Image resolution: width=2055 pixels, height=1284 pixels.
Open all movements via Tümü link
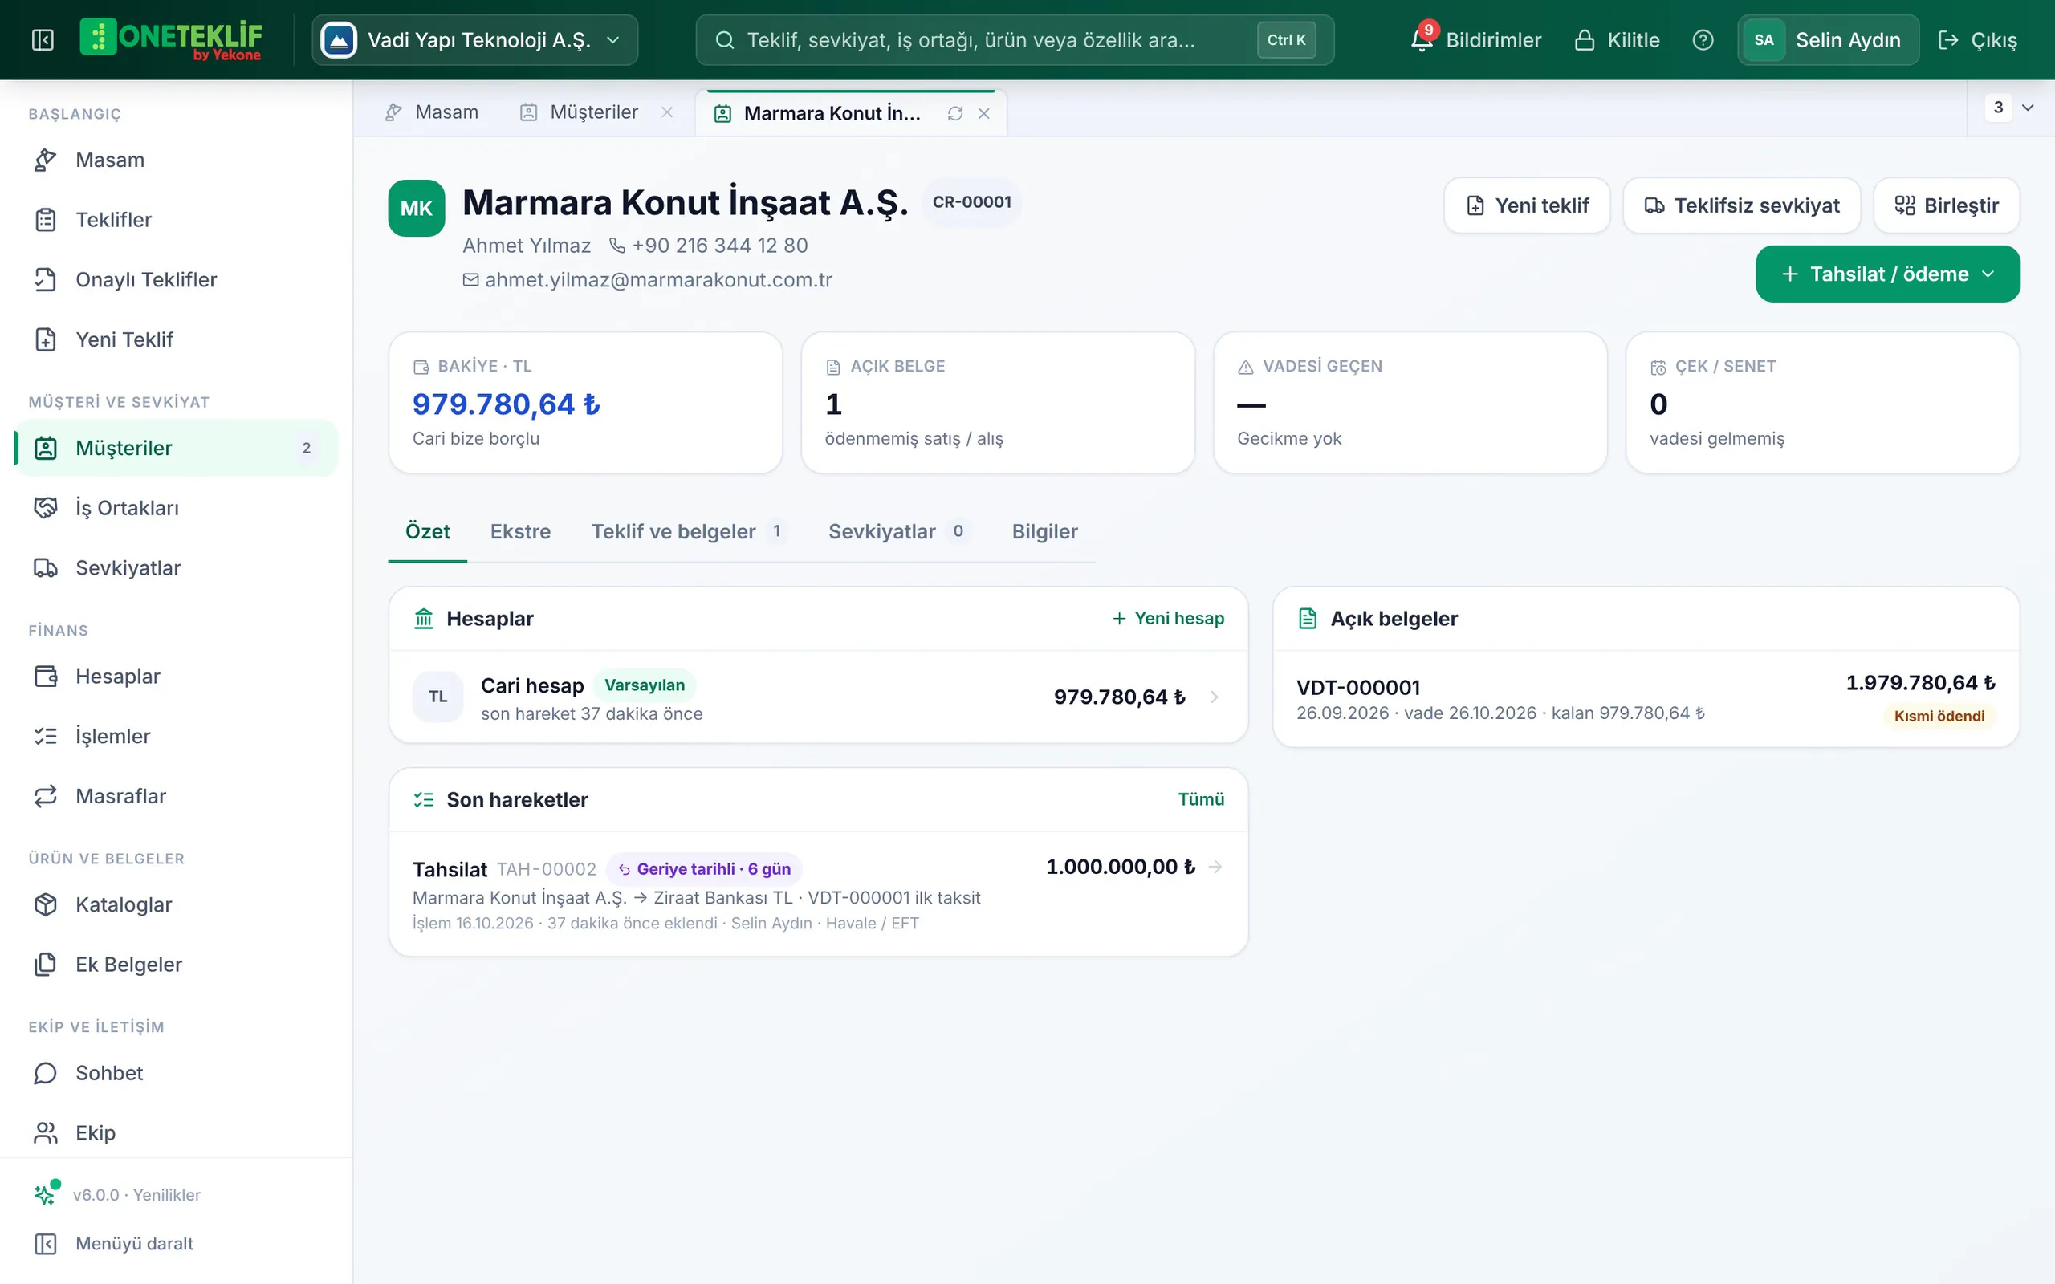(x=1201, y=799)
